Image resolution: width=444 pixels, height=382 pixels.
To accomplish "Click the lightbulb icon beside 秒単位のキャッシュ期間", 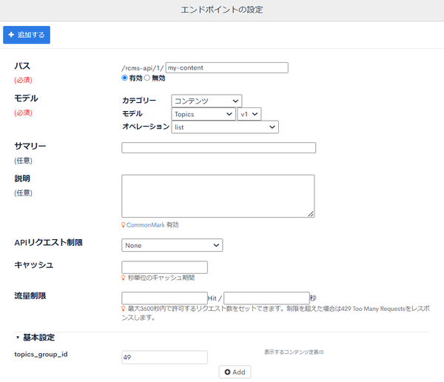I will 123,278.
